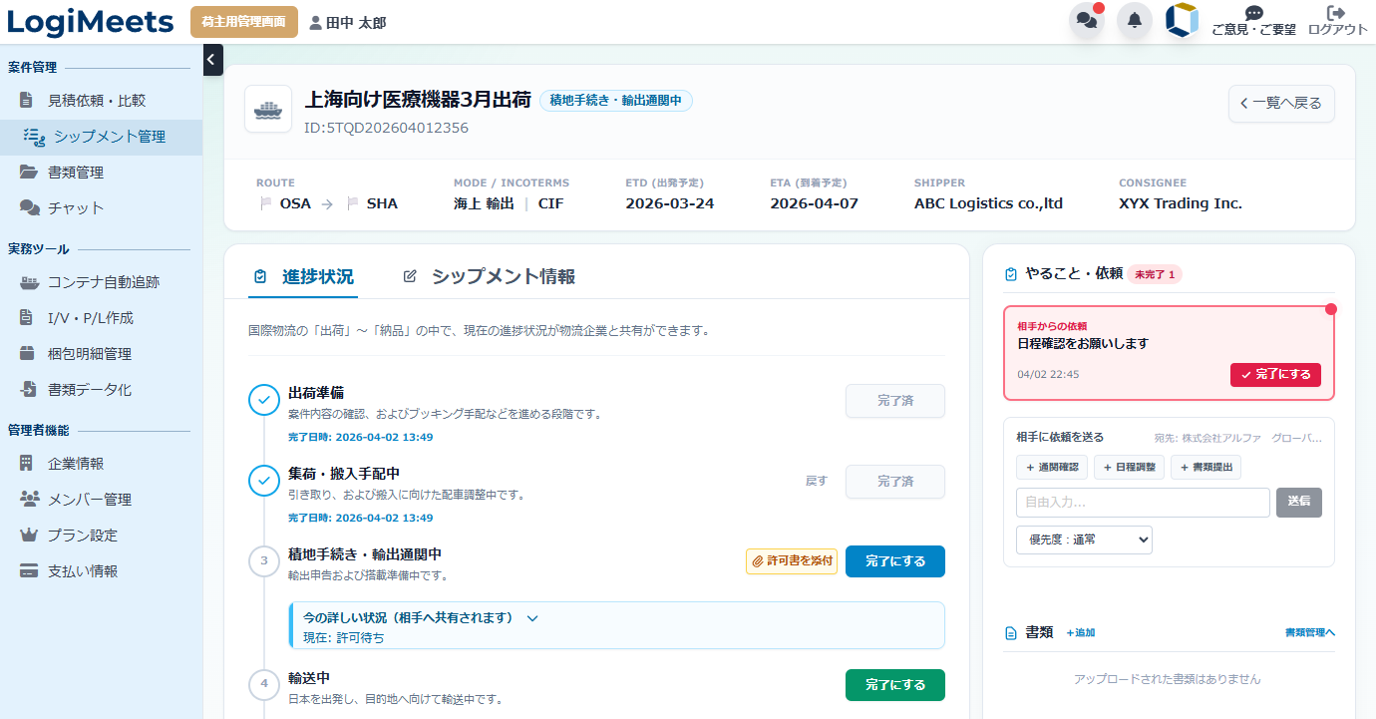Mark 出荷準備 step as completed check
Viewport: 1376px width, 719px height.
(262, 400)
